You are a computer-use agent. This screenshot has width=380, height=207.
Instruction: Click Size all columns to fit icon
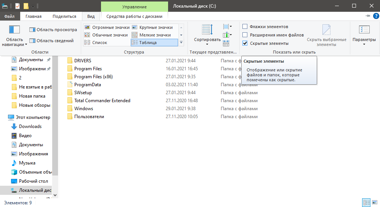226,43
